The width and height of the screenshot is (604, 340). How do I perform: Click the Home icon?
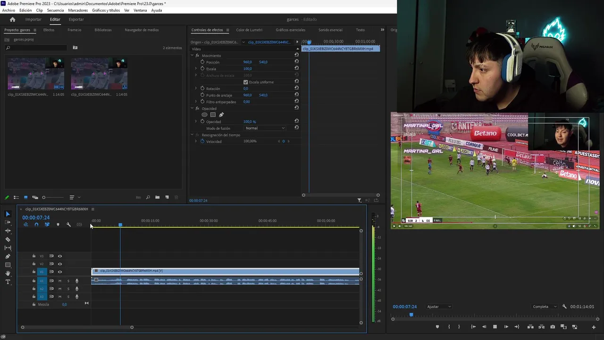click(13, 19)
